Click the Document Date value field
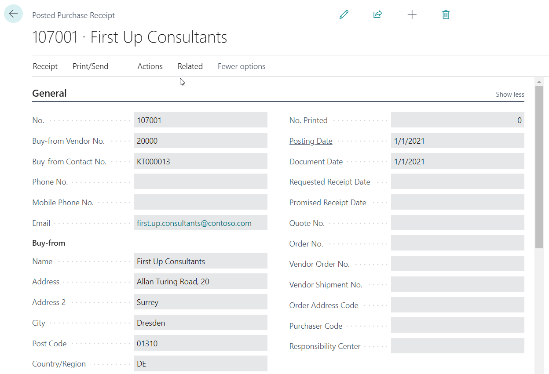549x374 pixels. [x=457, y=161]
